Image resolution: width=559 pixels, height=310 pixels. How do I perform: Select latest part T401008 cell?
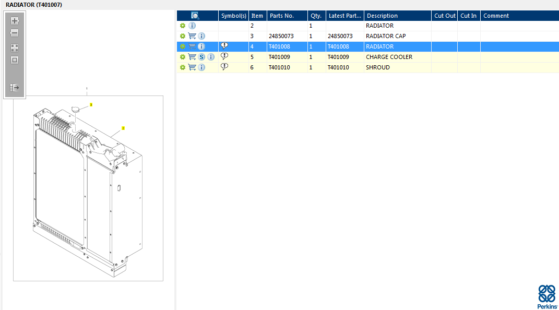tap(344, 46)
